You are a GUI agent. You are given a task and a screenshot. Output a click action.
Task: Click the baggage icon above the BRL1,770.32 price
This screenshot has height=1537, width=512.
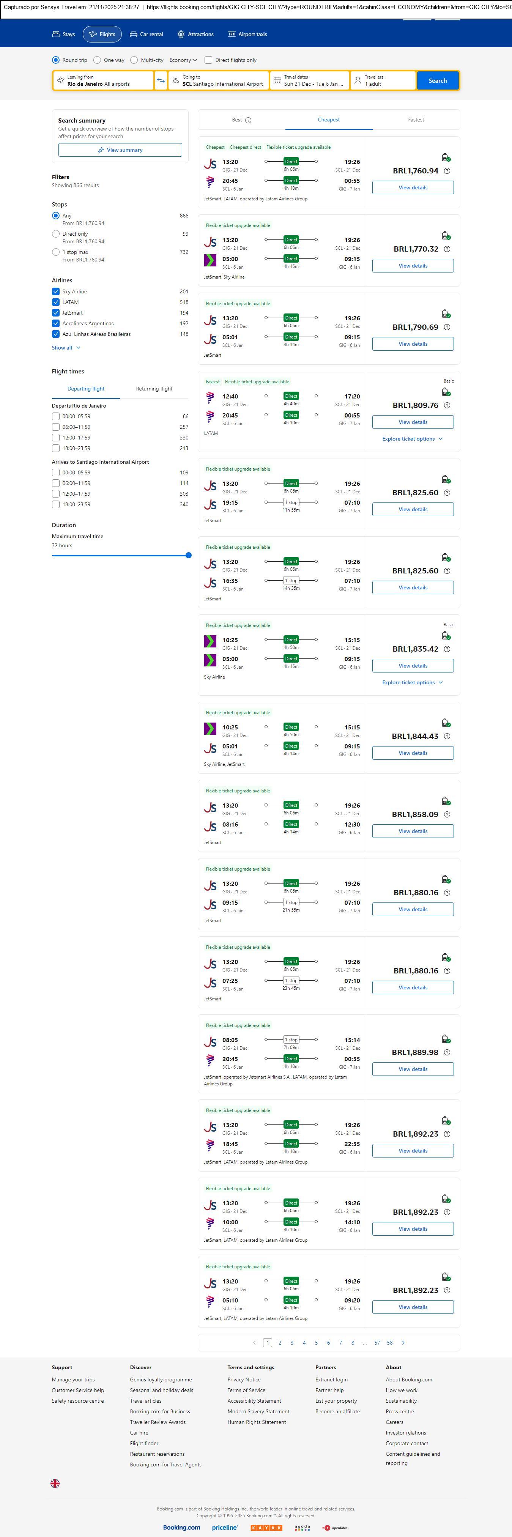445,236
